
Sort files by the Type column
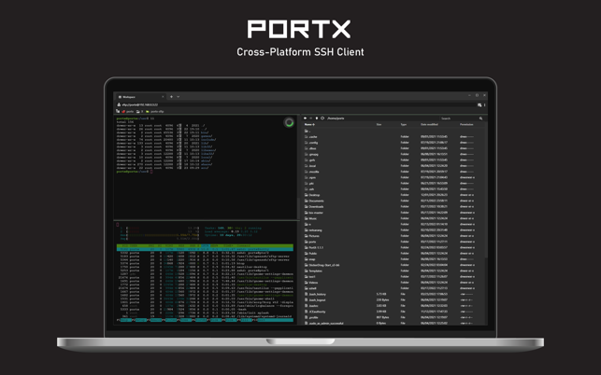coord(403,124)
